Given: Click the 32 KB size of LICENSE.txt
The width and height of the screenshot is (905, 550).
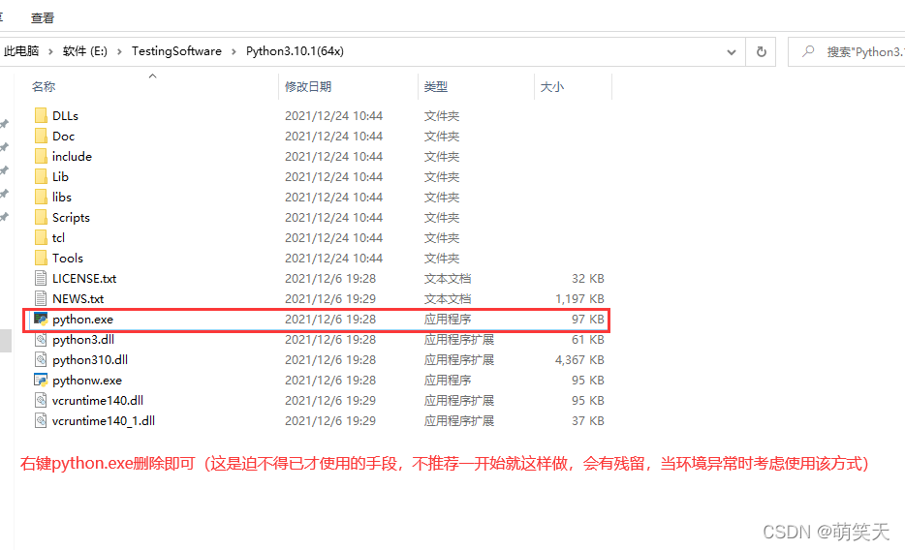Looking at the screenshot, I should click(x=588, y=279).
